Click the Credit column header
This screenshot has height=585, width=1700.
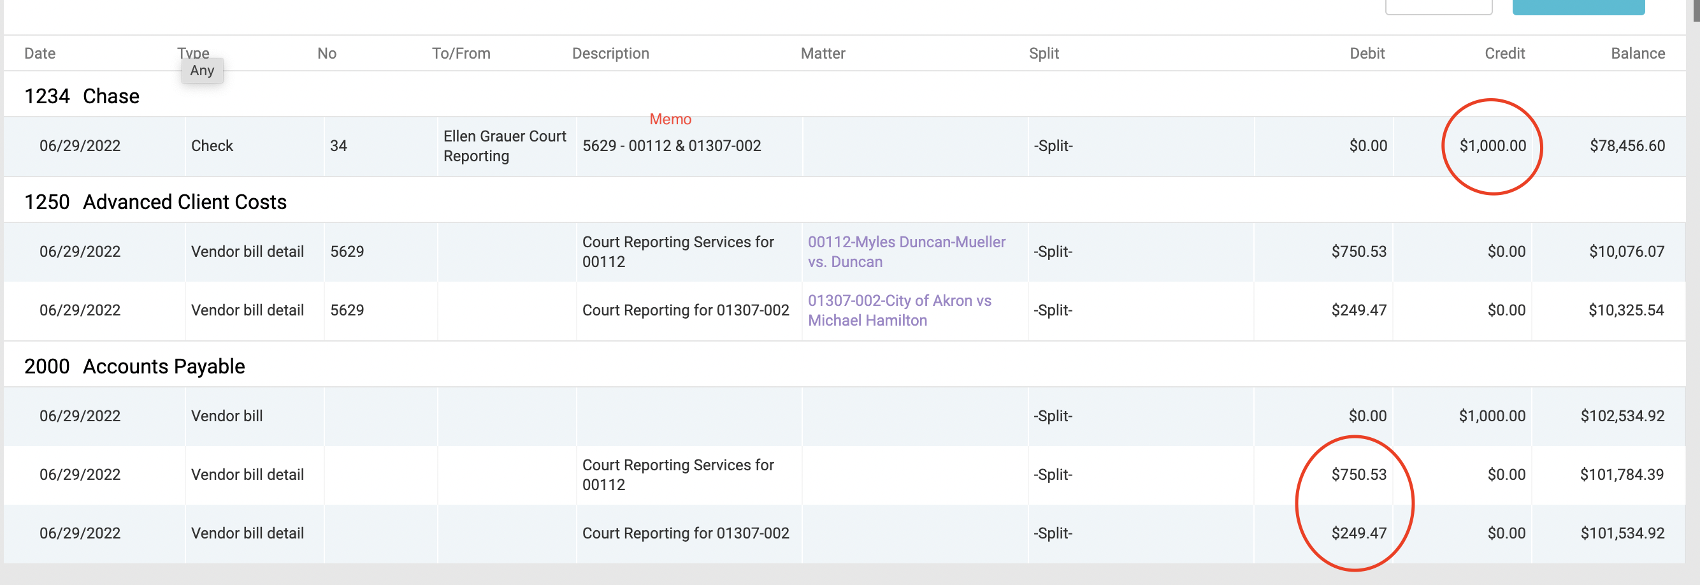[1504, 54]
